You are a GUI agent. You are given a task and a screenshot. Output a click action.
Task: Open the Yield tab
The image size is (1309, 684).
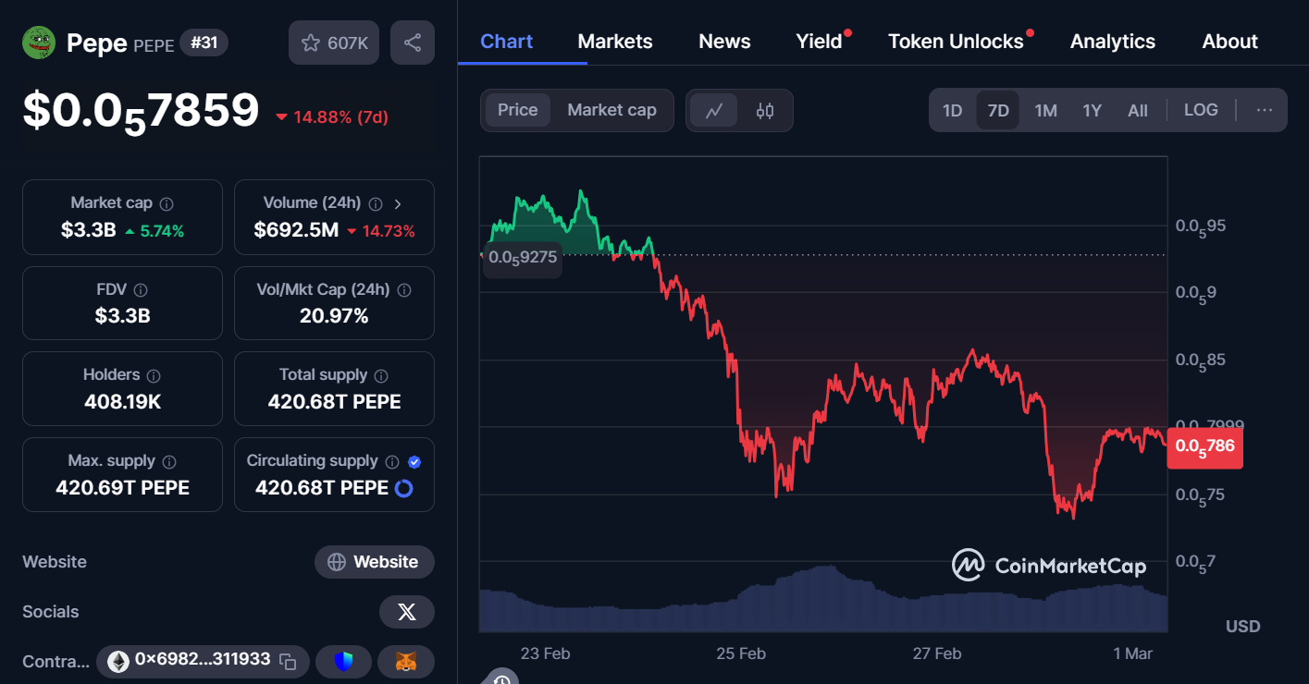tap(820, 42)
